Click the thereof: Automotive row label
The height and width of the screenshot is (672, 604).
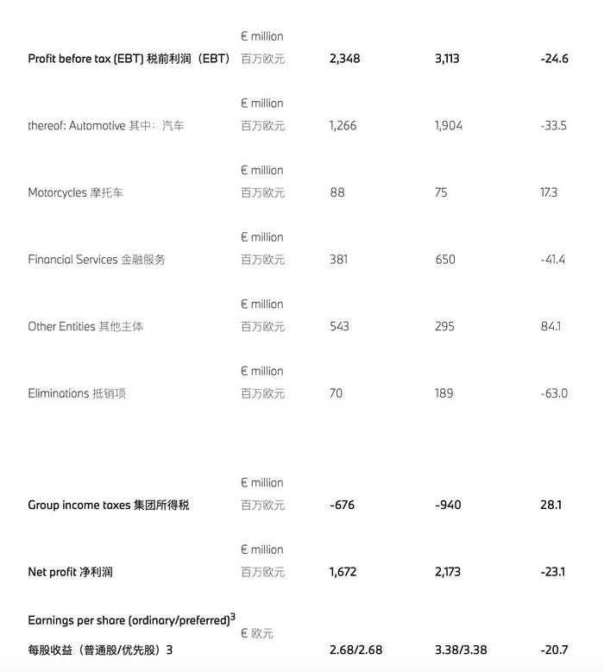(106, 126)
